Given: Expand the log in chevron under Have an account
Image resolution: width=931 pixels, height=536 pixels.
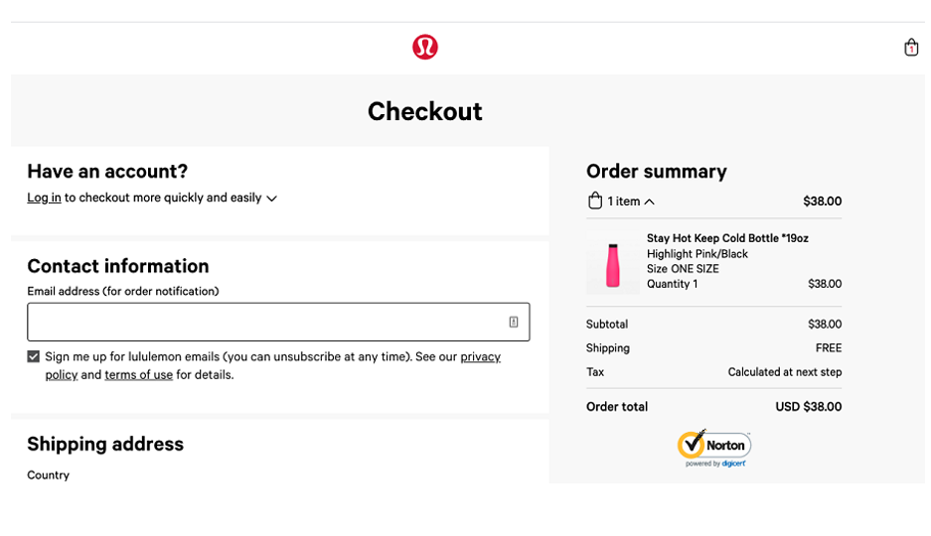Looking at the screenshot, I should coord(272,199).
